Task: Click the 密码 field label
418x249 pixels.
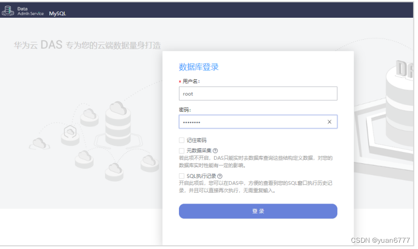Action: click(x=186, y=110)
